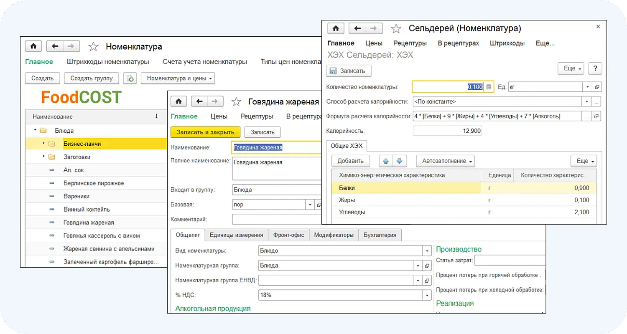Switch to the Единицы измерения tab
The height and width of the screenshot is (334, 627).
(x=236, y=235)
